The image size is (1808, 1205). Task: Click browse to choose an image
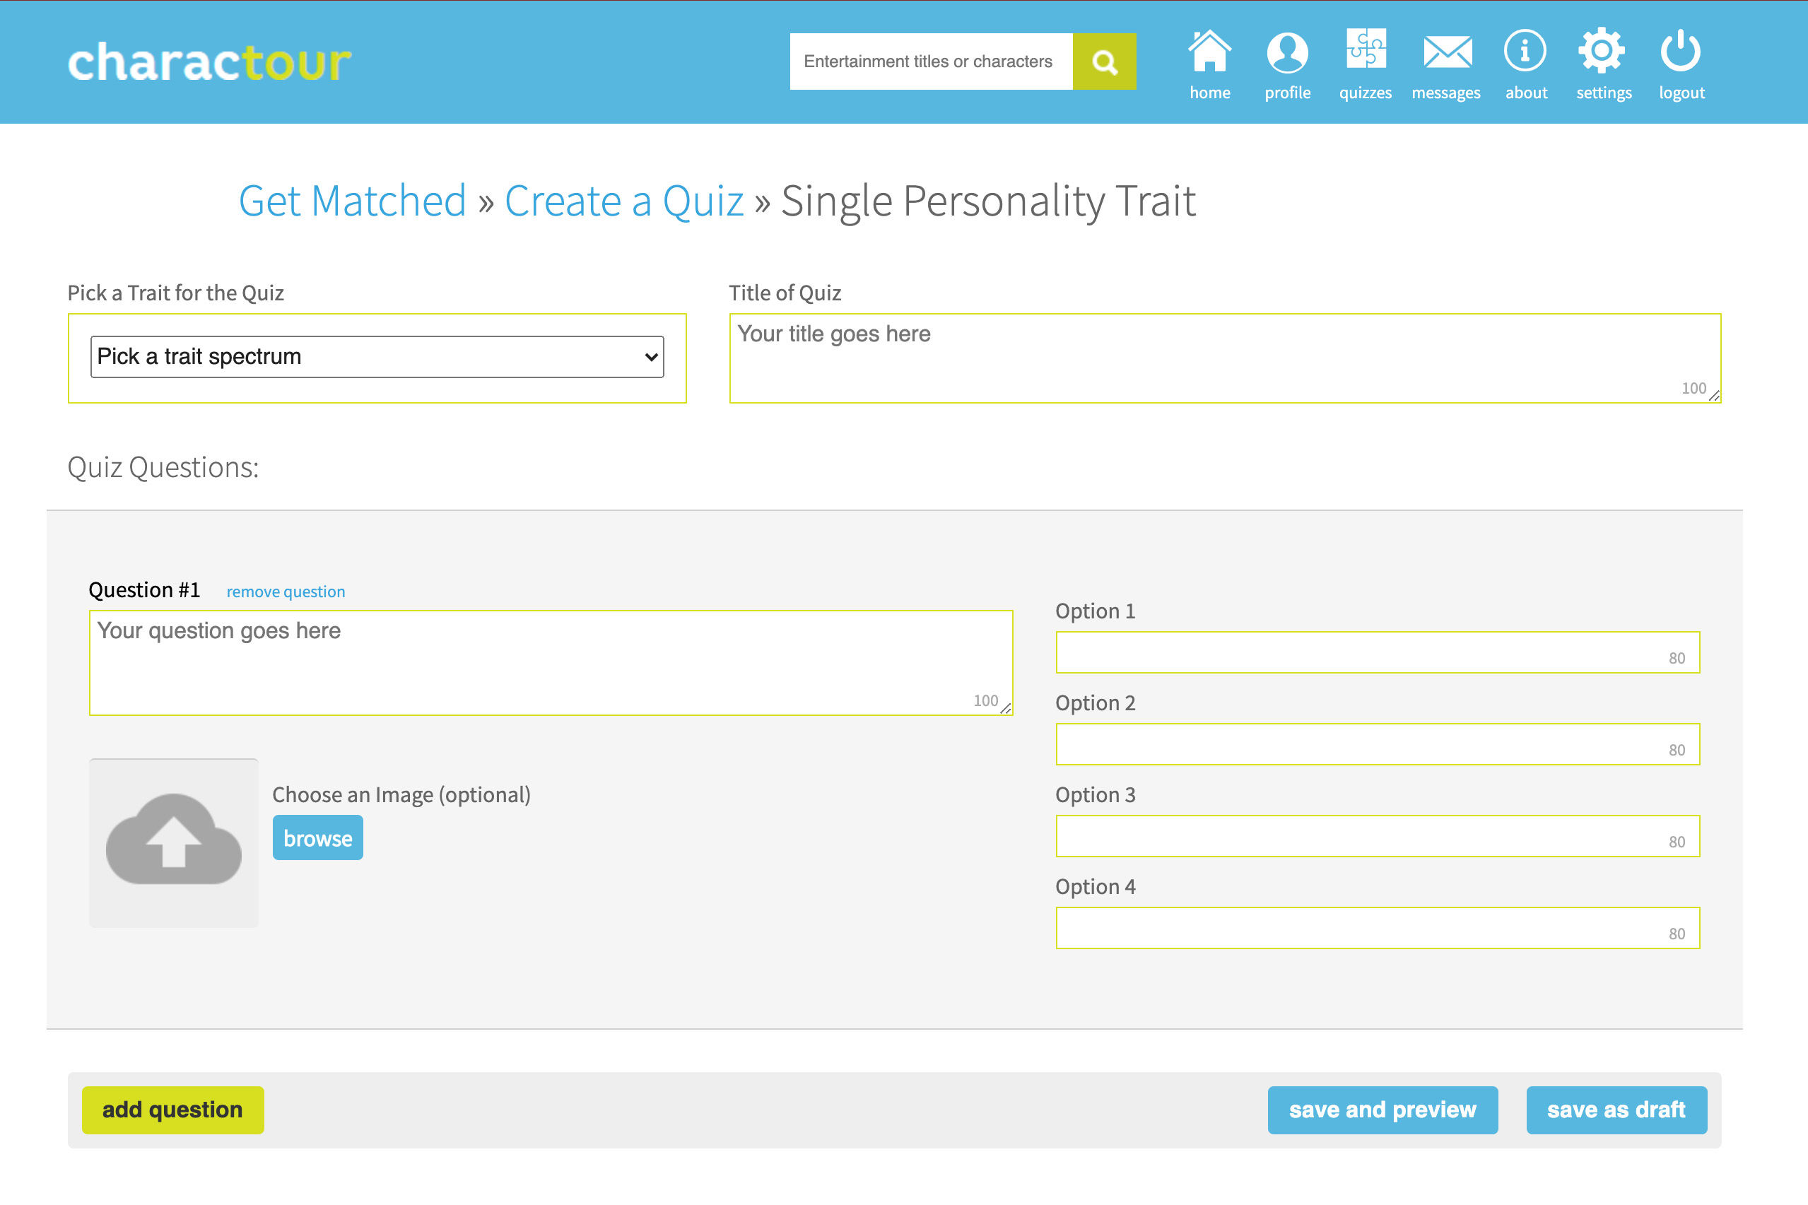317,837
